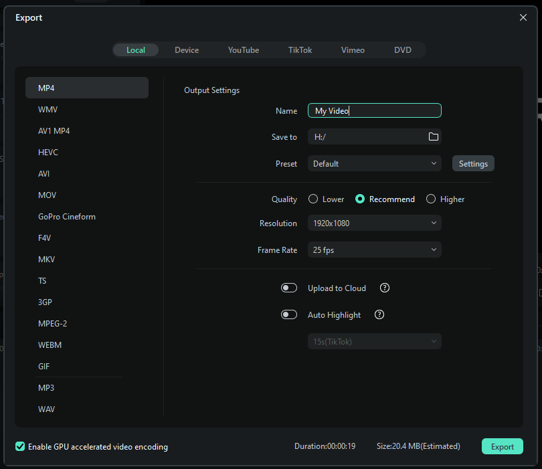
Task: Switch to the DVD tab
Action: click(x=403, y=50)
